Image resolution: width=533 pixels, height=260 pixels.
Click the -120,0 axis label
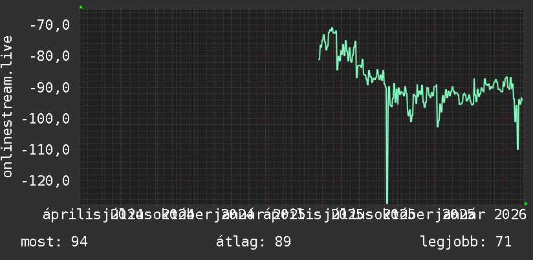click(46, 181)
